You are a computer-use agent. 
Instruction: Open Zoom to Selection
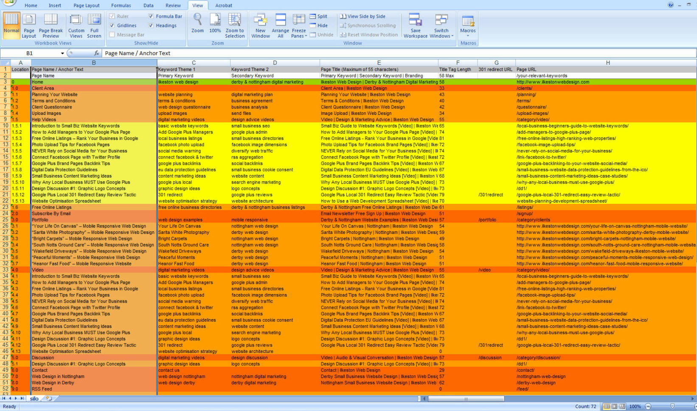tap(235, 25)
